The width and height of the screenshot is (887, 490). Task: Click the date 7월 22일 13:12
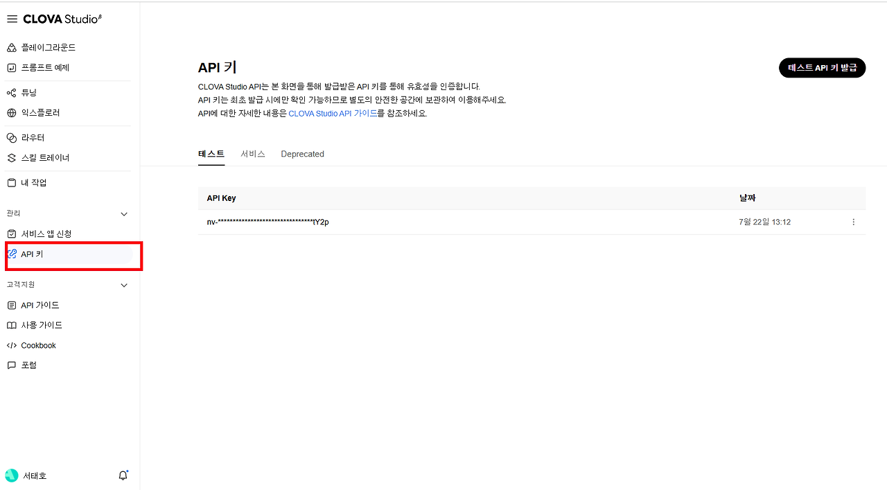point(765,222)
